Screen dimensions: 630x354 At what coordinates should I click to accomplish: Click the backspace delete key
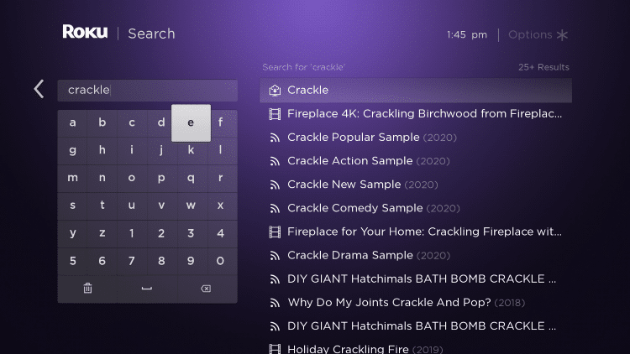[x=206, y=289]
